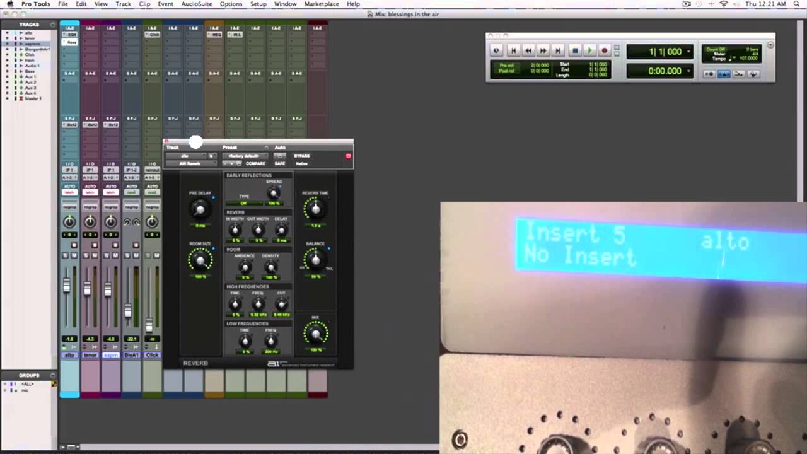
Task: Click the High Frequencies Cut knob
Action: [281, 305]
